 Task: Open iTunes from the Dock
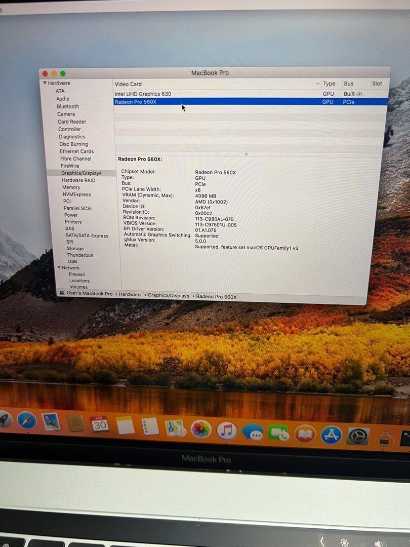click(x=227, y=431)
